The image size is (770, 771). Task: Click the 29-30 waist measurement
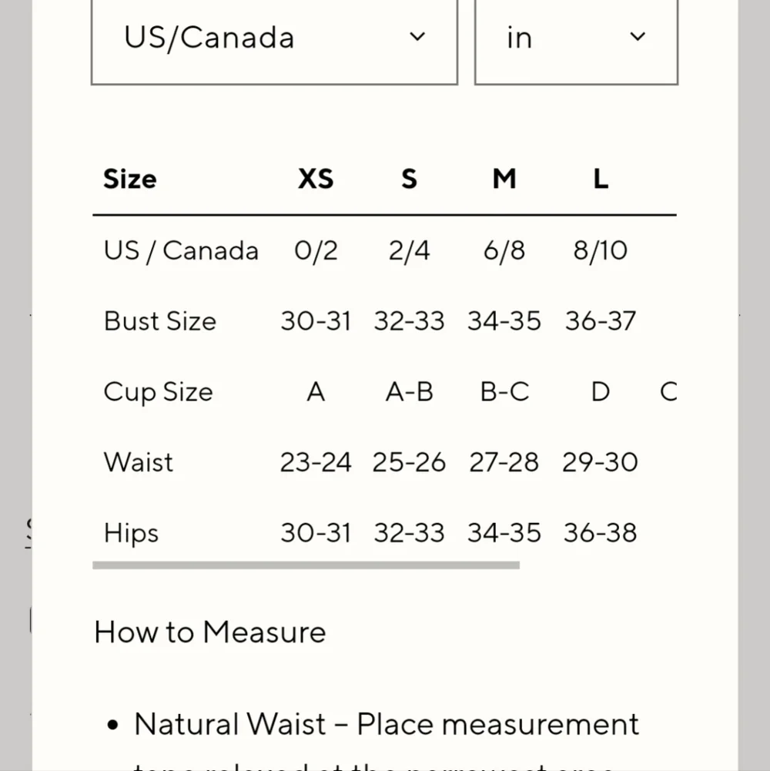[x=600, y=463]
